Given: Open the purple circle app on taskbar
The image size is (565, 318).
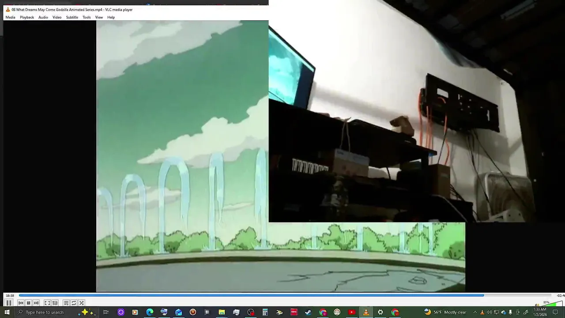Looking at the screenshot, I should pos(121,312).
